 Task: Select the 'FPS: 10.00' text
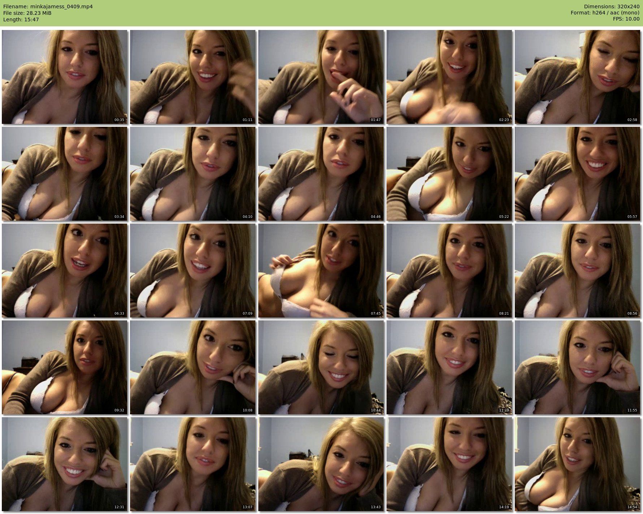pyautogui.click(x=626, y=20)
